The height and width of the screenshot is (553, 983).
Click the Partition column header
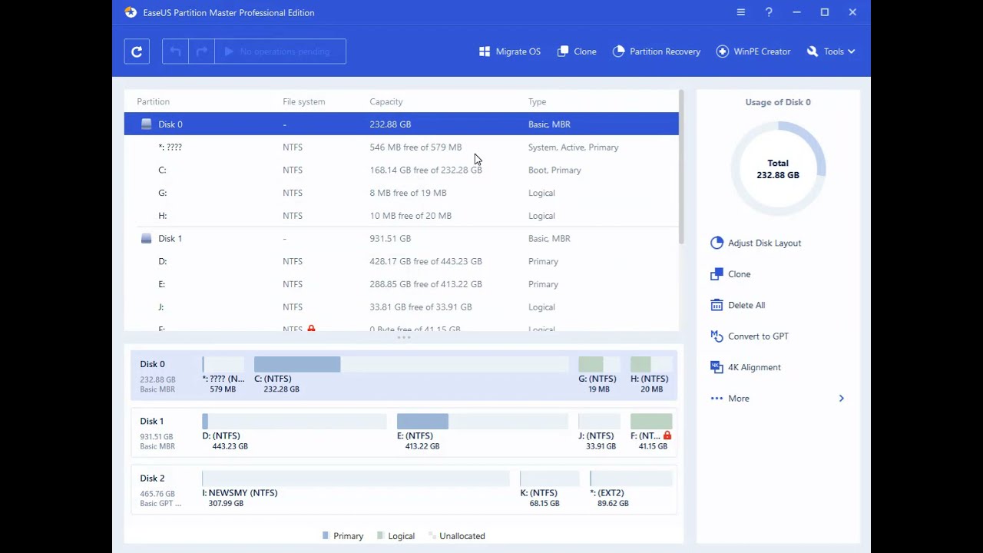coord(153,101)
